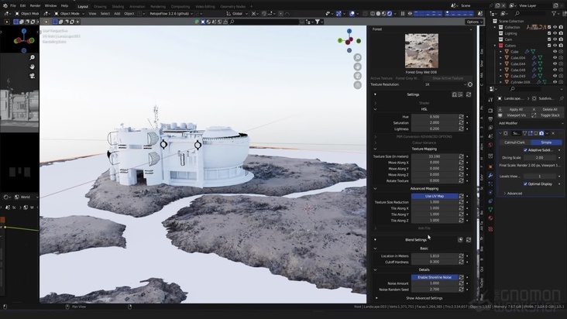The height and width of the screenshot is (319, 567).
Task: Open the Render menu
Action: point(35,5)
